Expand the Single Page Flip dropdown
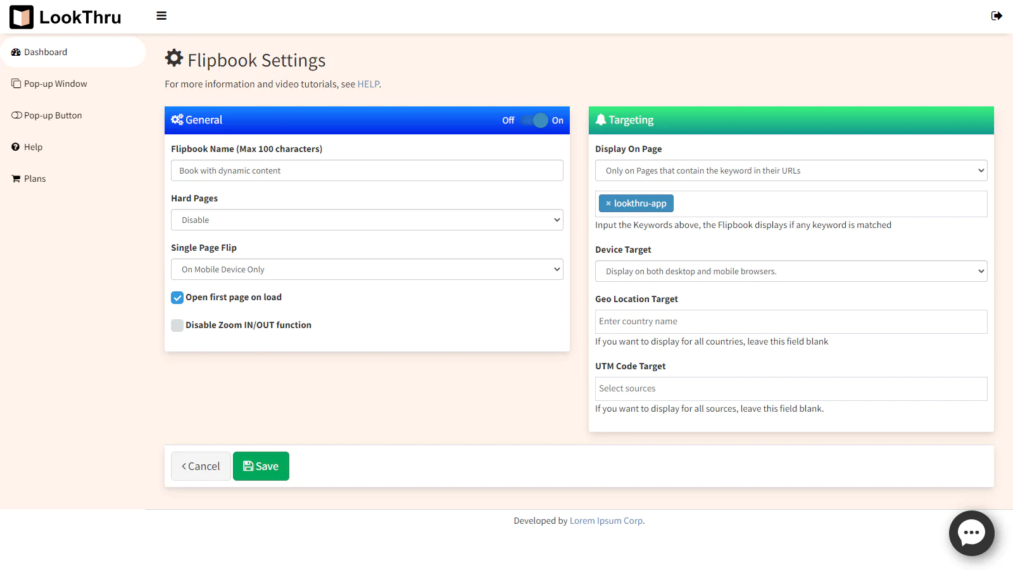 coord(367,269)
